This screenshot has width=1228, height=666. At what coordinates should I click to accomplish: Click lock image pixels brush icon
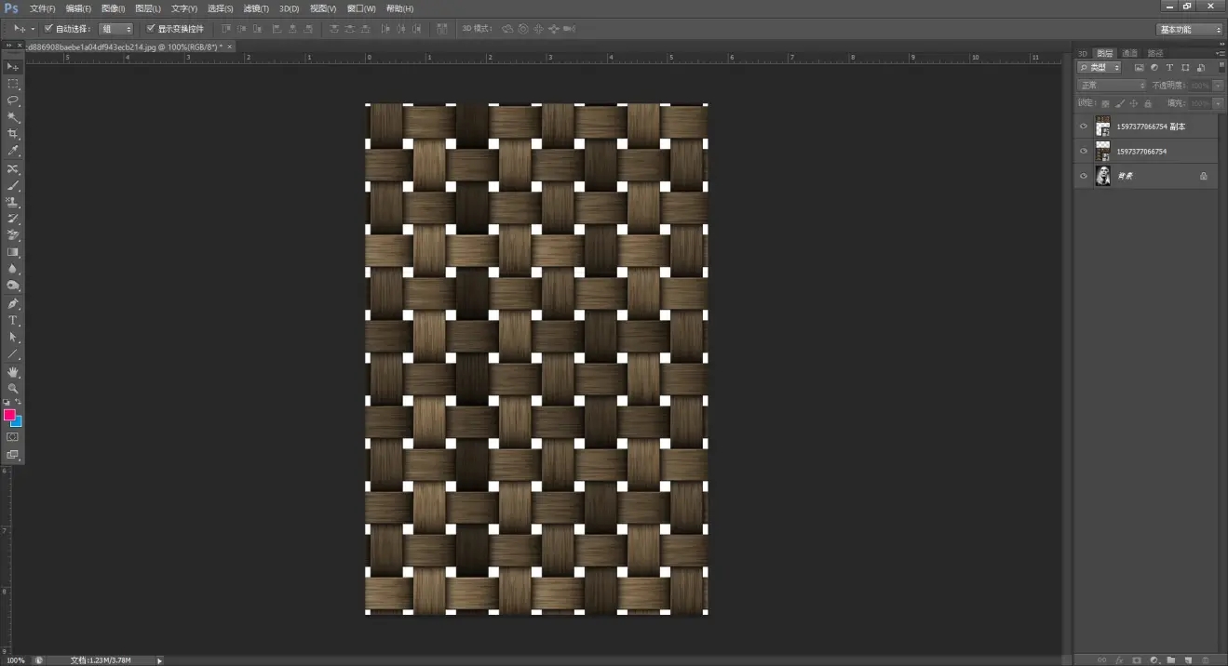tap(1120, 103)
